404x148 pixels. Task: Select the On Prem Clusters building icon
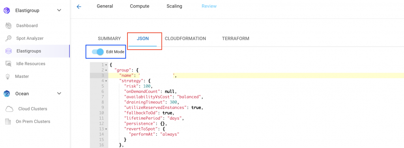(x=8, y=122)
